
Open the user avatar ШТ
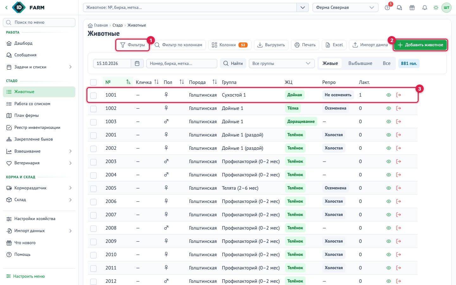tap(446, 8)
